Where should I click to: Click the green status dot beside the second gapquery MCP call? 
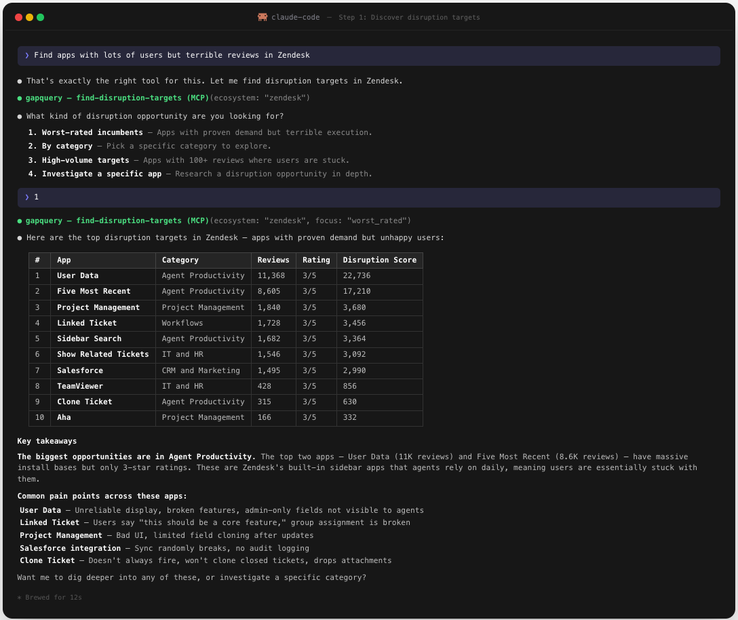(18, 220)
